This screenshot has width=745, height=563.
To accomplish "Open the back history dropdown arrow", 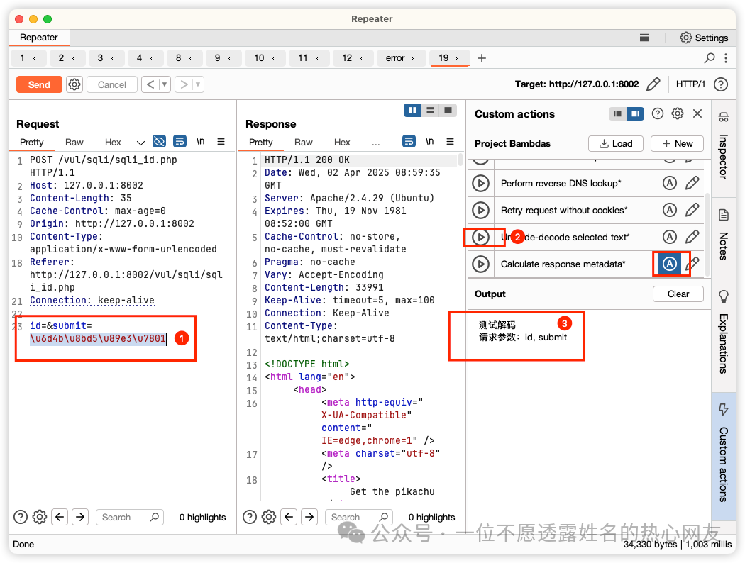I will pos(165,84).
